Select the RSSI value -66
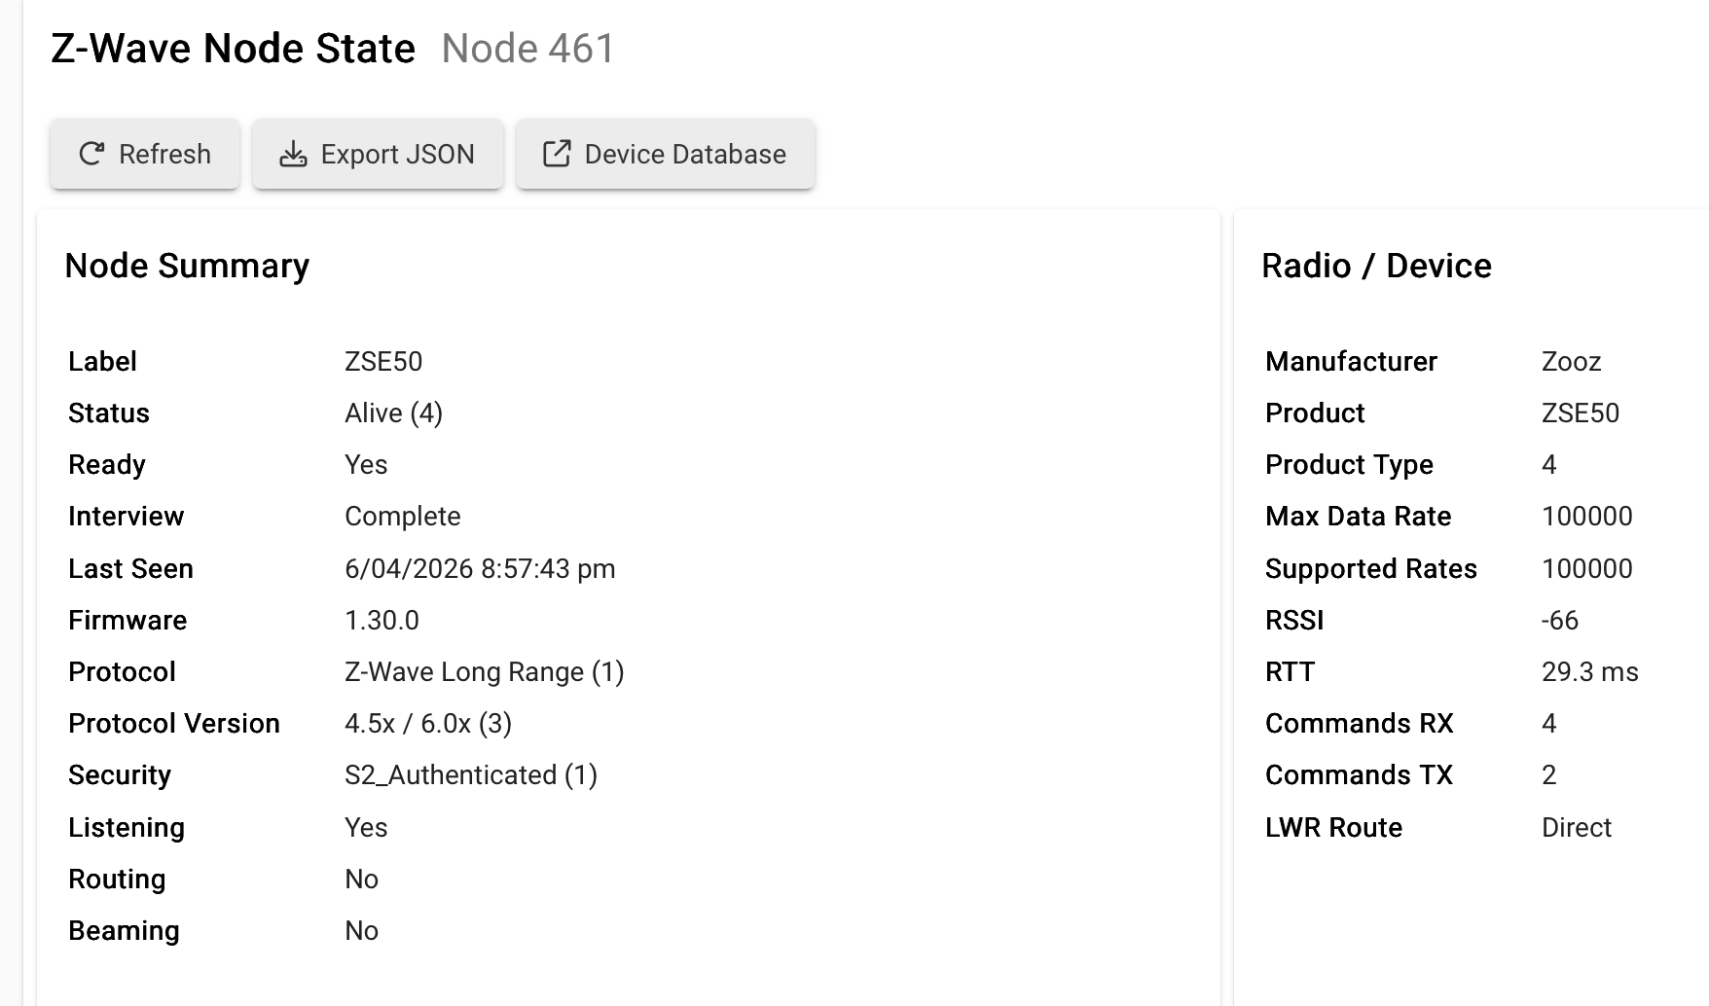Image resolution: width=1709 pixels, height=1006 pixels. [1560, 621]
